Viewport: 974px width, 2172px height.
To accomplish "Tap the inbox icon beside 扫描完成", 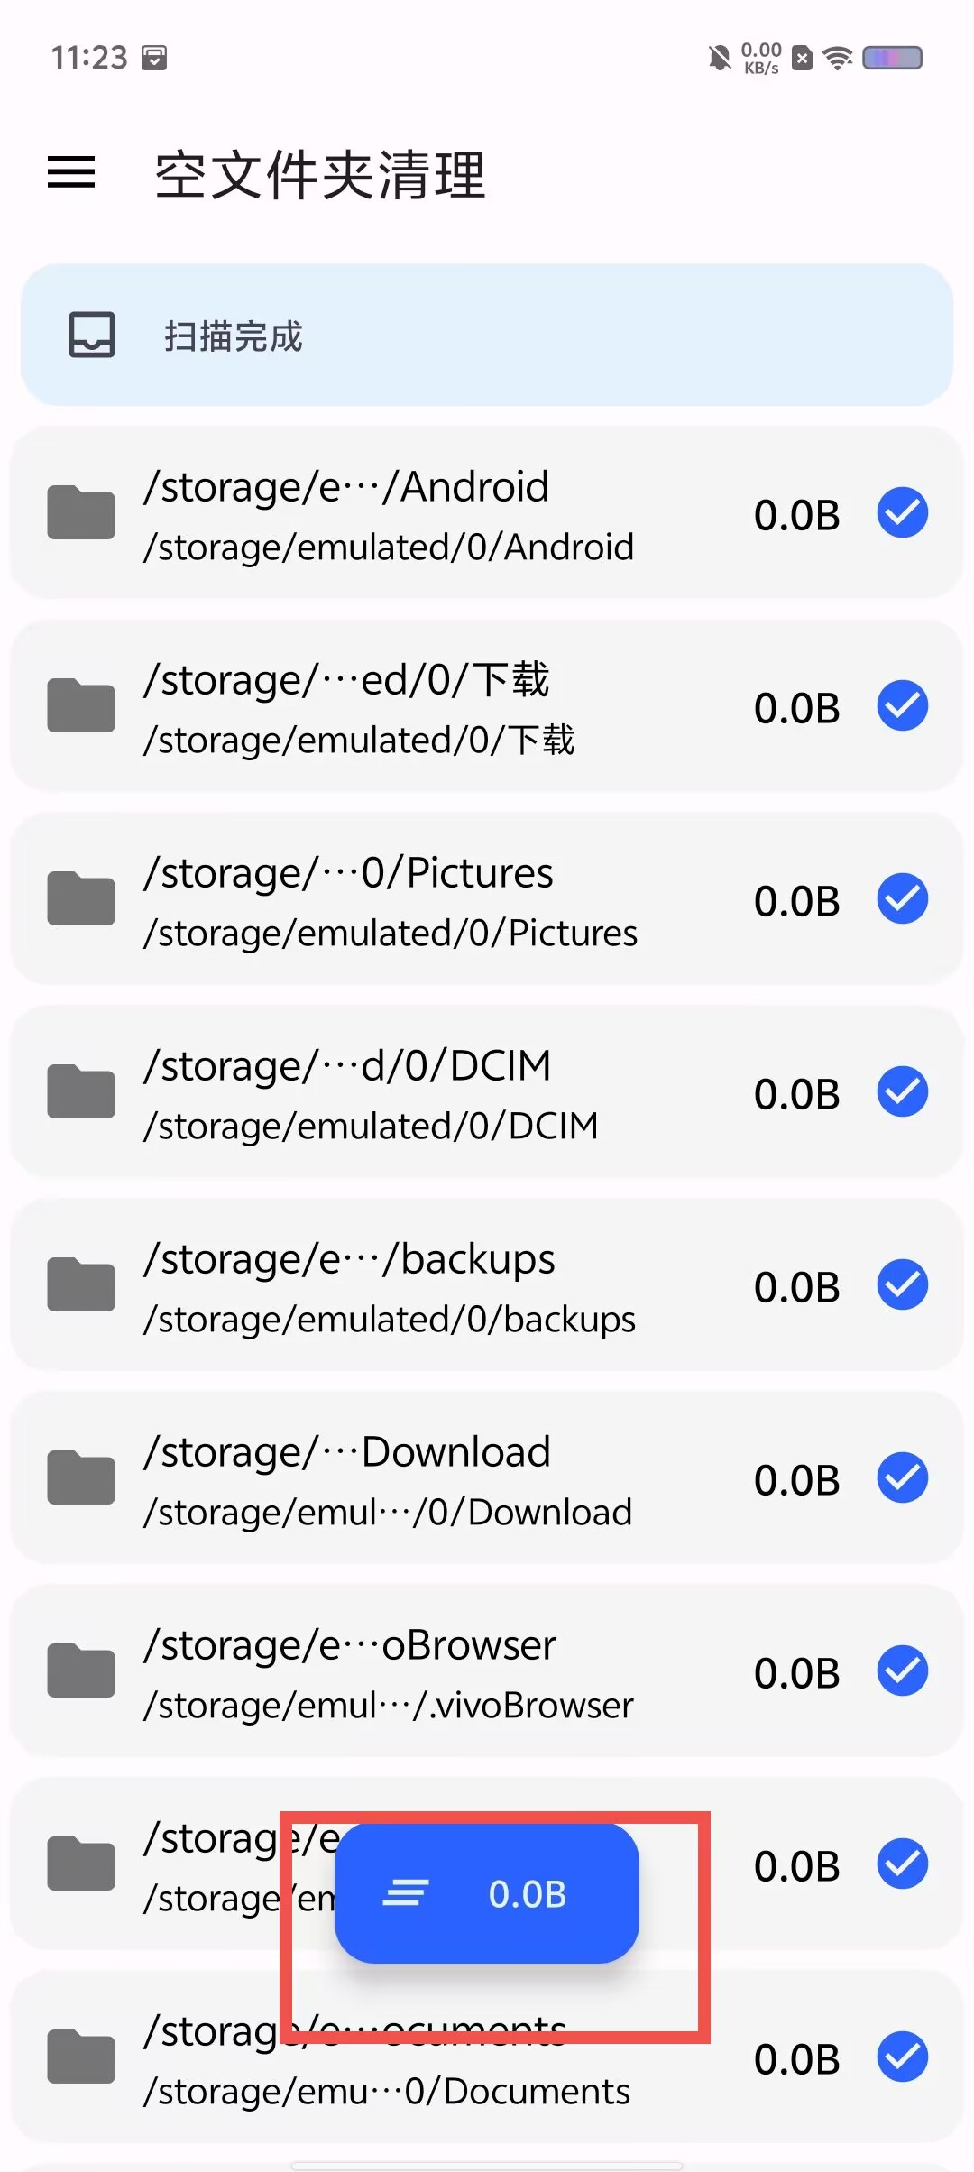I will 92,335.
